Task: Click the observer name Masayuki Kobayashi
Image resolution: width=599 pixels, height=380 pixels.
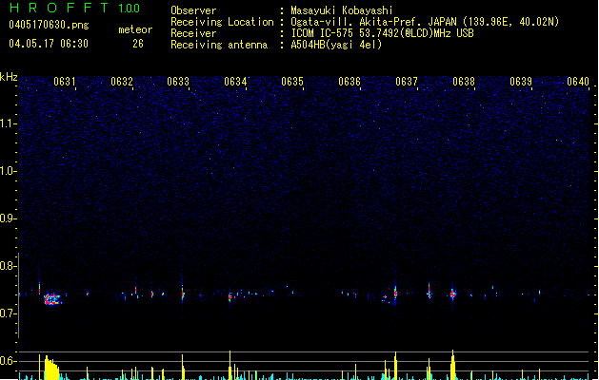Action: (342, 10)
